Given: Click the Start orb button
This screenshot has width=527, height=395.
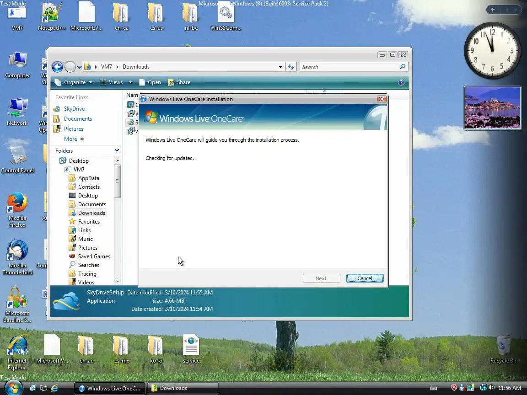Looking at the screenshot, I should [13, 388].
